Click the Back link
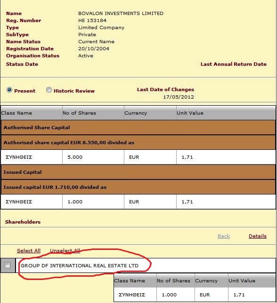 coord(224,236)
